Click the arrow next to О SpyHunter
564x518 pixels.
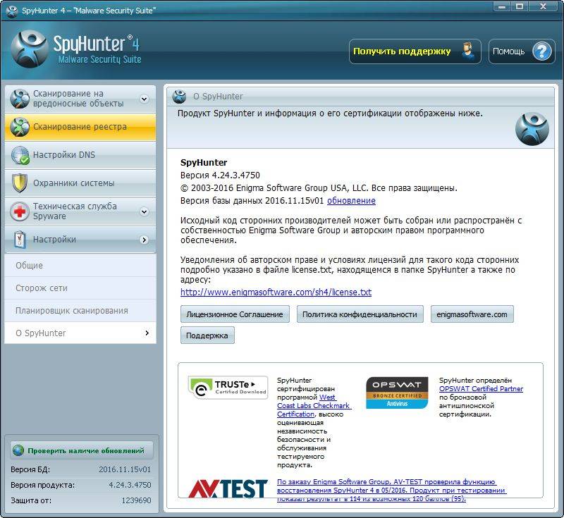coord(147,333)
